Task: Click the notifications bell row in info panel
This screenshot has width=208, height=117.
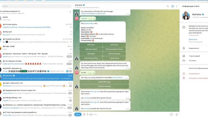Action: click(x=194, y=48)
